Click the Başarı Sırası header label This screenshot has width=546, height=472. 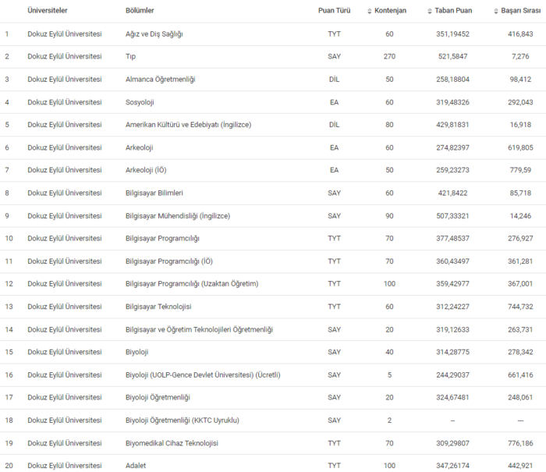[x=521, y=10]
